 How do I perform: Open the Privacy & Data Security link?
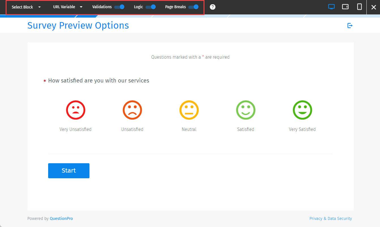pyautogui.click(x=331, y=218)
